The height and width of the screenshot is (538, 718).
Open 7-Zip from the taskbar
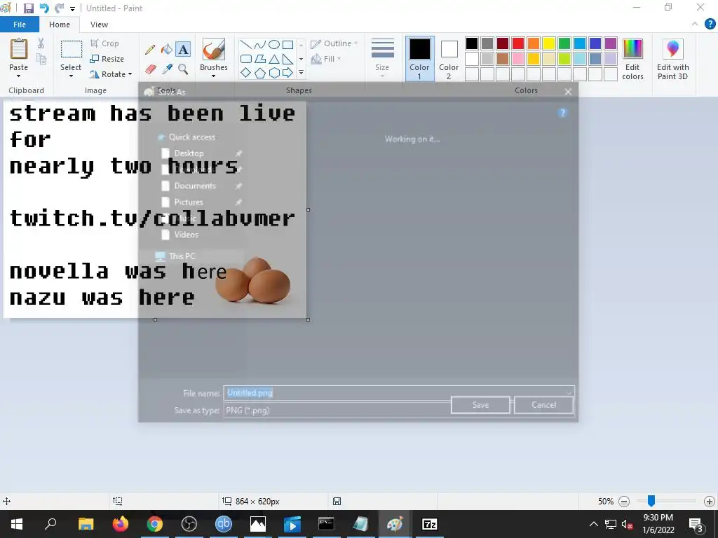[430, 524]
